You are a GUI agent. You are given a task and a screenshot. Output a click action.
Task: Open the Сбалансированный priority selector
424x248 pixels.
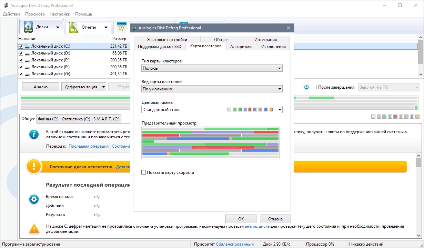pos(235,244)
